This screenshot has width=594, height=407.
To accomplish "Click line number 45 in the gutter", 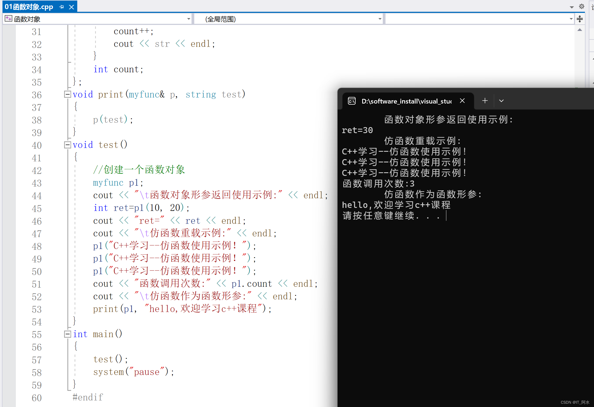I will pos(37,208).
